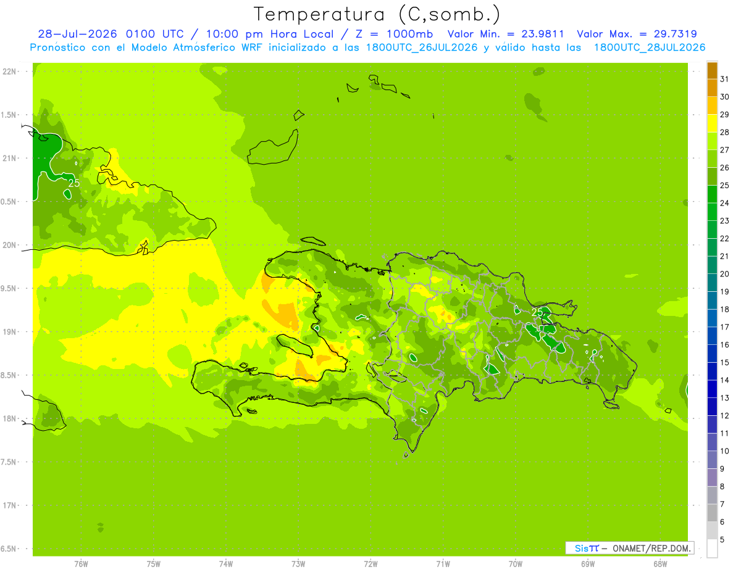Click the light orange swatch between 29 and 30
This screenshot has width=741, height=572.
pyautogui.click(x=712, y=106)
